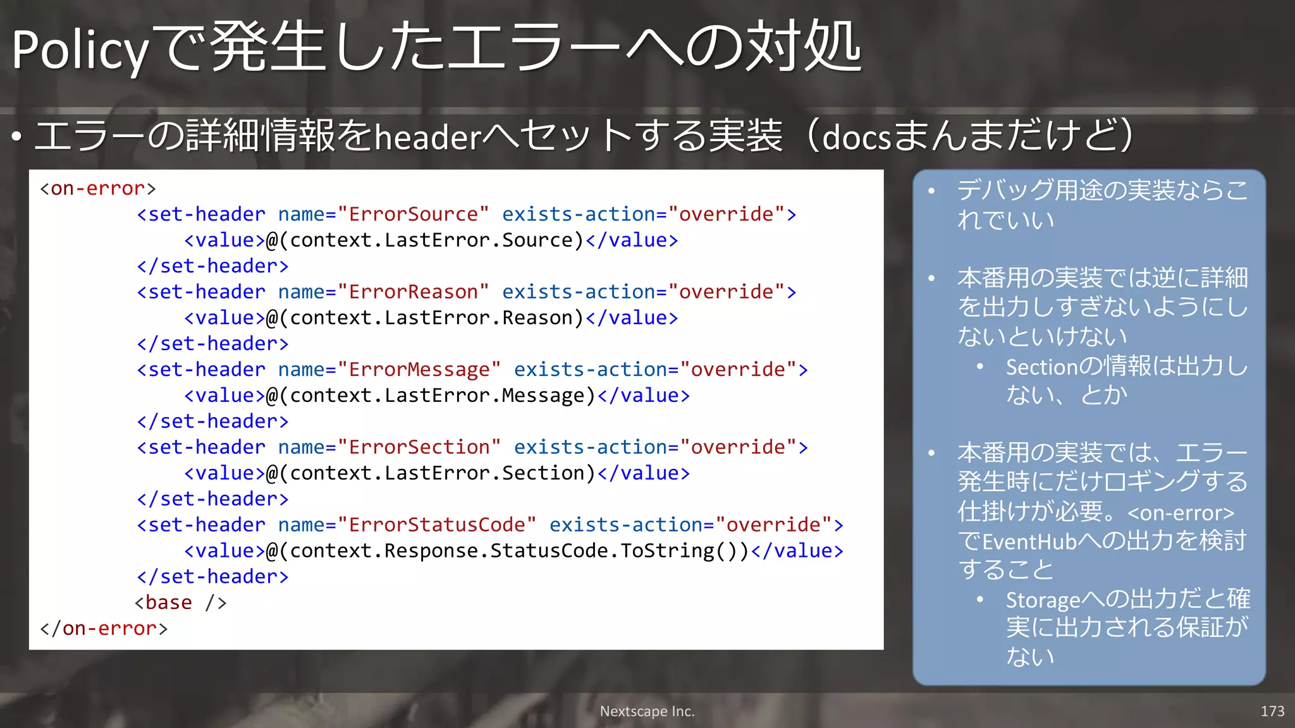Click the note about <on-error> EventHub logging
The height and width of the screenshot is (728, 1295).
1102,511
